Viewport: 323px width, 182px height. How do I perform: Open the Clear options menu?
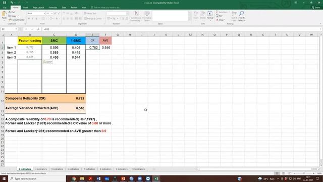[220, 20]
